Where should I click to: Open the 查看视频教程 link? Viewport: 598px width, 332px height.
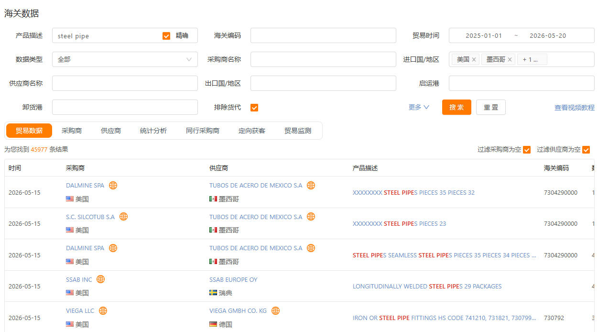point(575,108)
